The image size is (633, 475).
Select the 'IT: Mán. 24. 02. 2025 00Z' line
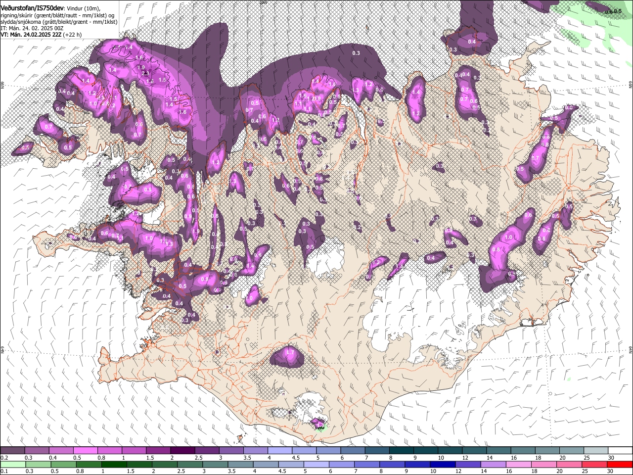(x=32, y=28)
